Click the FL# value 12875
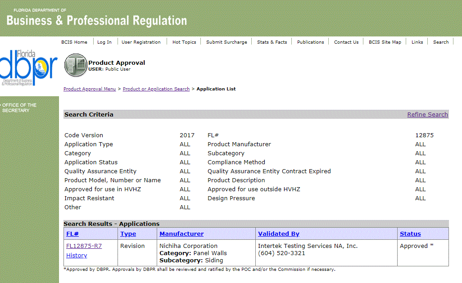 (424, 135)
